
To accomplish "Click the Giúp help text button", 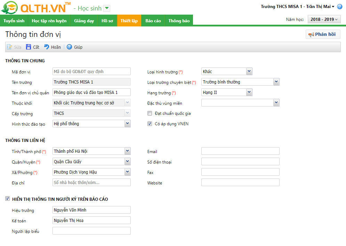I will click(x=78, y=47).
